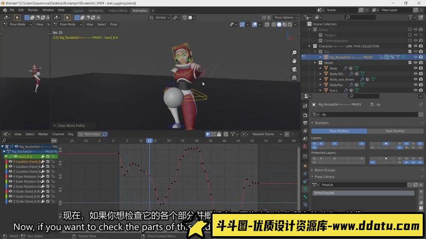Click the modifier wrench on X Location channel
Screen dimensions: 426x239
point(43,162)
